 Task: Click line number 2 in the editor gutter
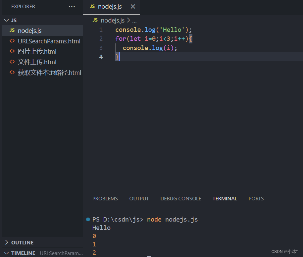point(101,39)
